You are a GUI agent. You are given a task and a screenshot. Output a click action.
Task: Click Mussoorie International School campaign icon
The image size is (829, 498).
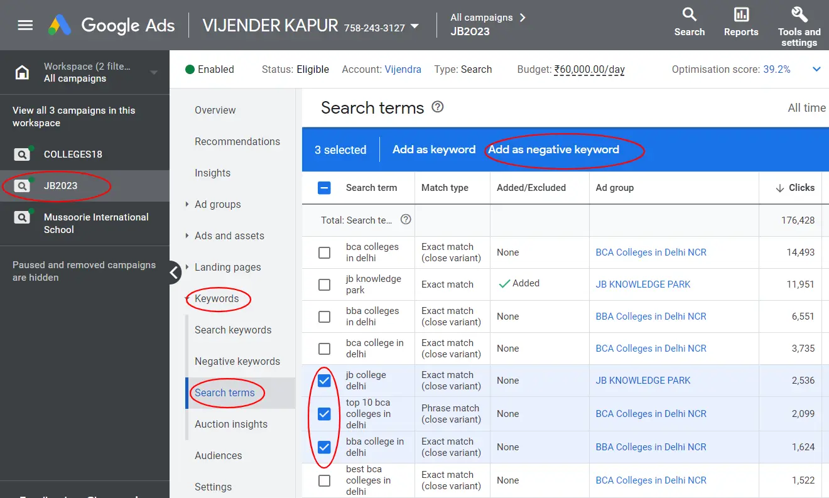(23, 217)
